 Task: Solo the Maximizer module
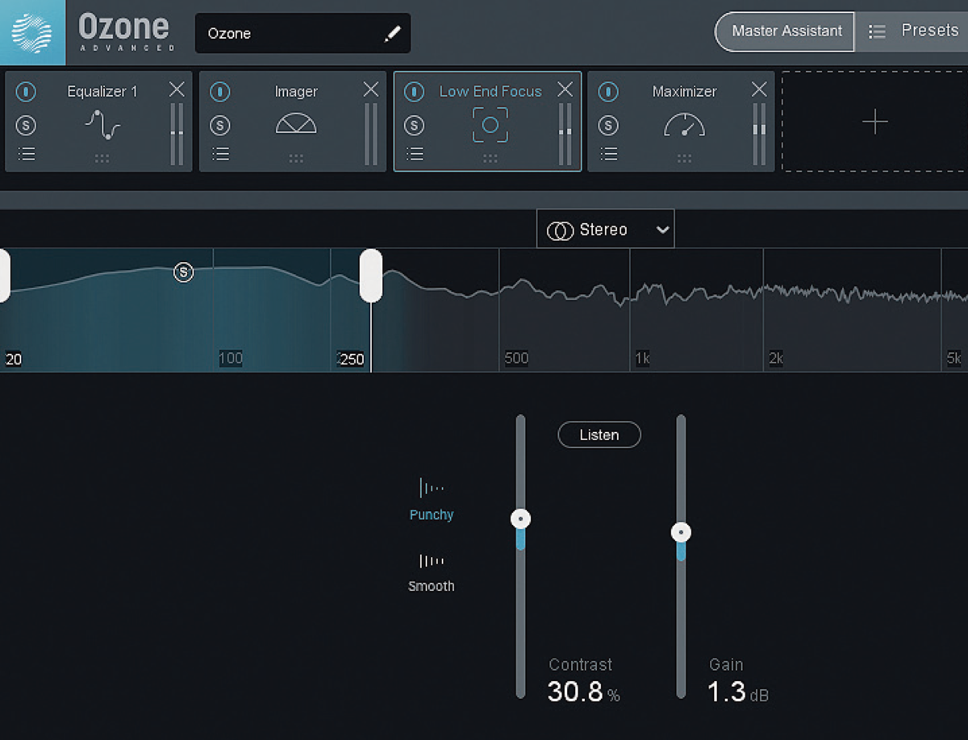pyautogui.click(x=609, y=125)
